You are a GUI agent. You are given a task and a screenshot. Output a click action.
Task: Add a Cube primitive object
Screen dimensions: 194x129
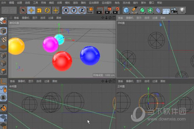coord(126,10)
